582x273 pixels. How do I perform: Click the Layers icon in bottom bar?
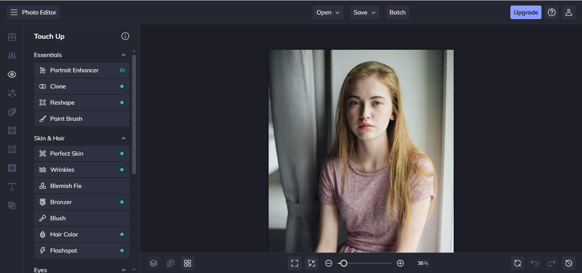[x=153, y=263]
